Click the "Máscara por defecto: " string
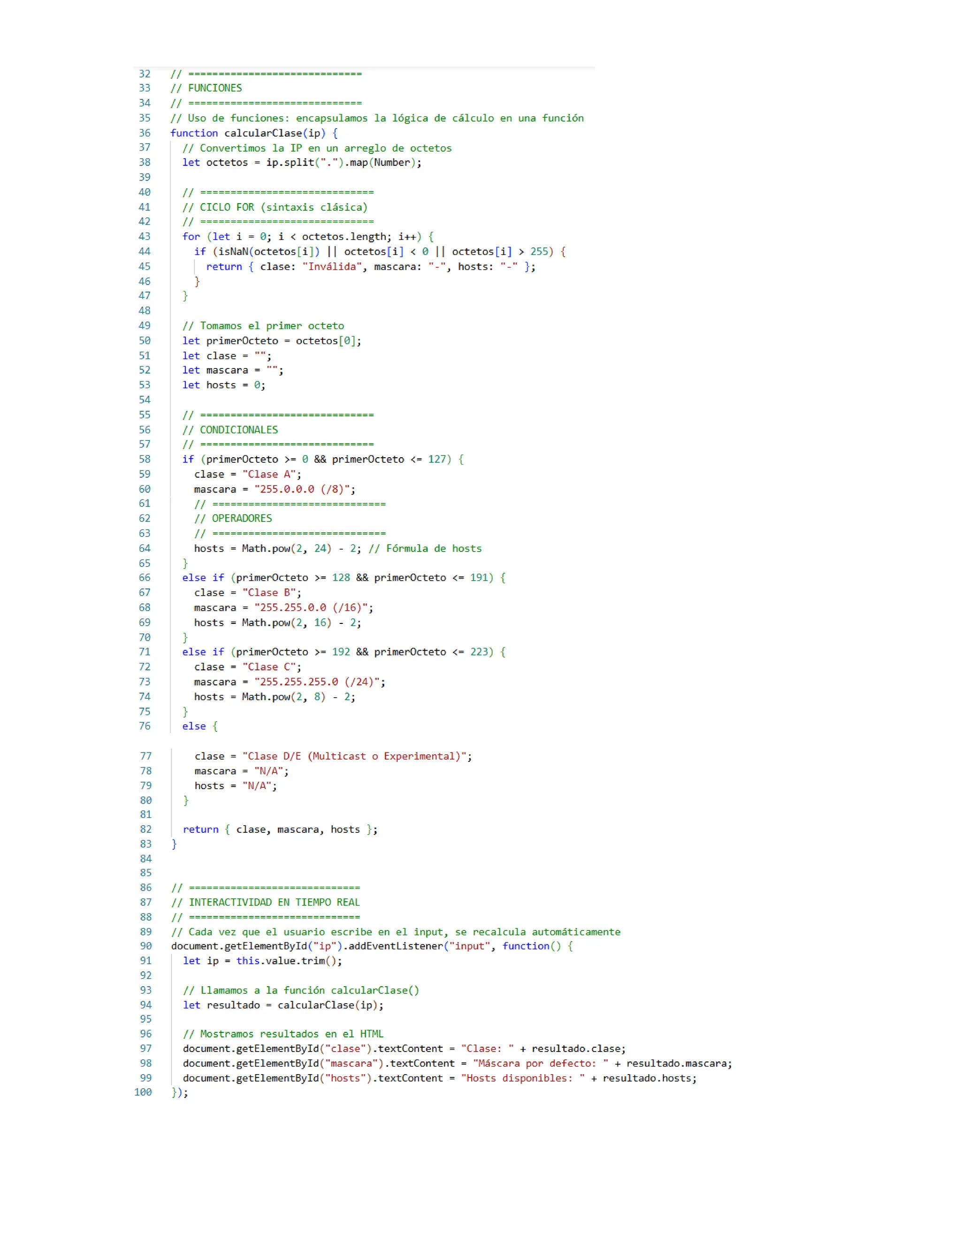Image resolution: width=961 pixels, height=1244 pixels. [540, 1063]
